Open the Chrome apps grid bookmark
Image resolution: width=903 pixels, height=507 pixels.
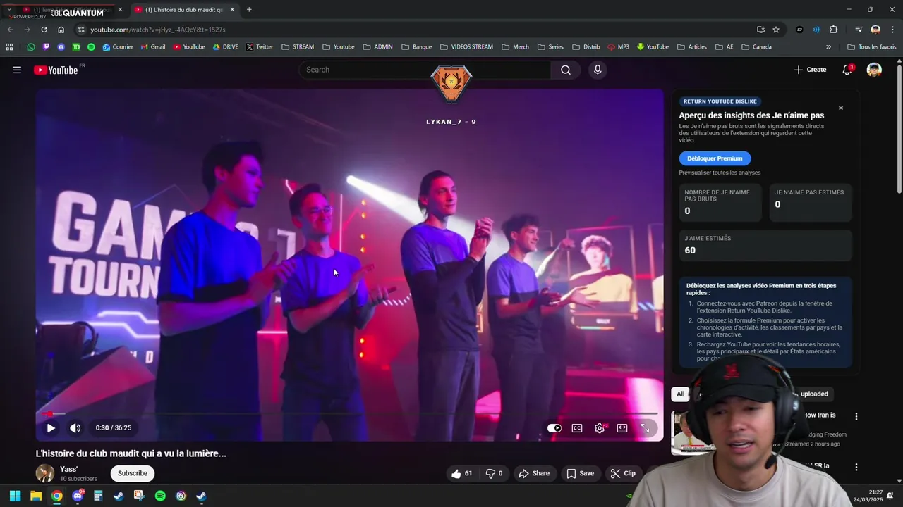click(x=9, y=47)
